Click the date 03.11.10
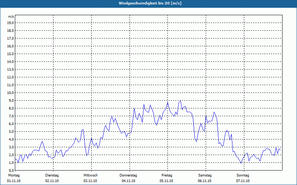Screen dimensions: 297x185 (x=90, y=181)
